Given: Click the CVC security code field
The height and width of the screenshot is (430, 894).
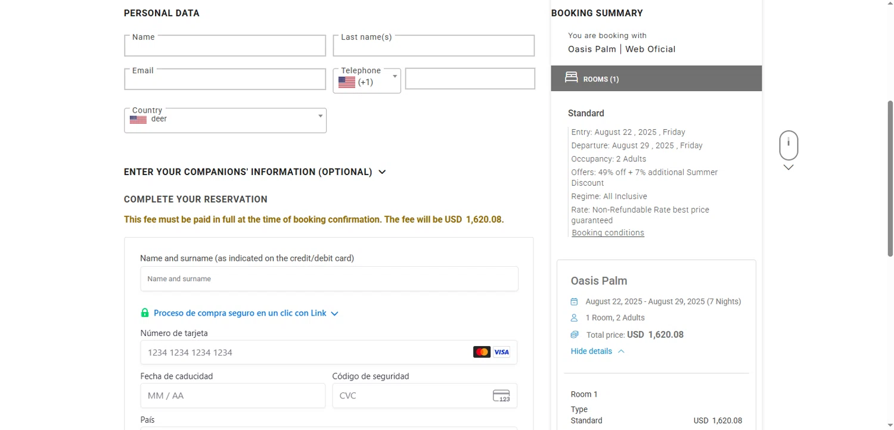Looking at the screenshot, I should 424,395.
